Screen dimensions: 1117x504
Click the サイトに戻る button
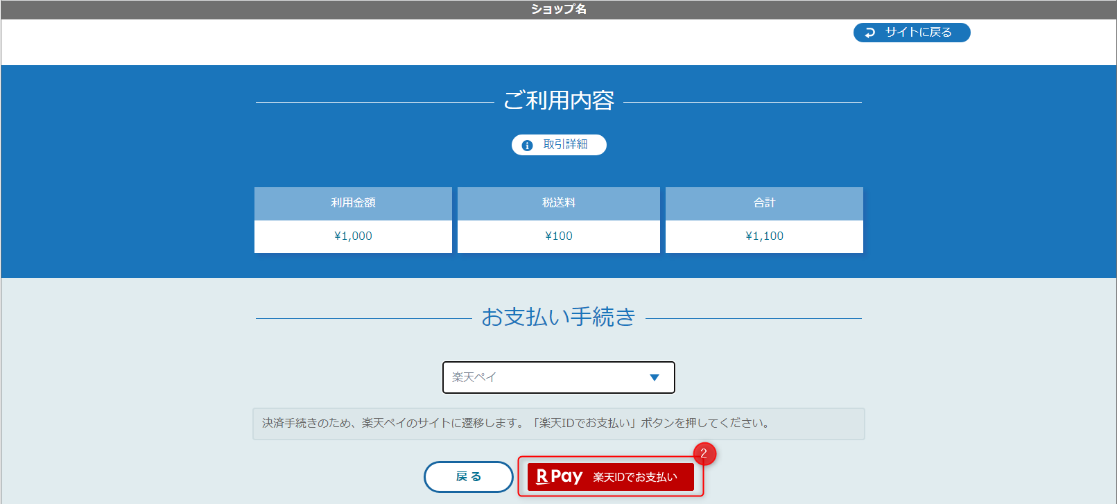[912, 33]
